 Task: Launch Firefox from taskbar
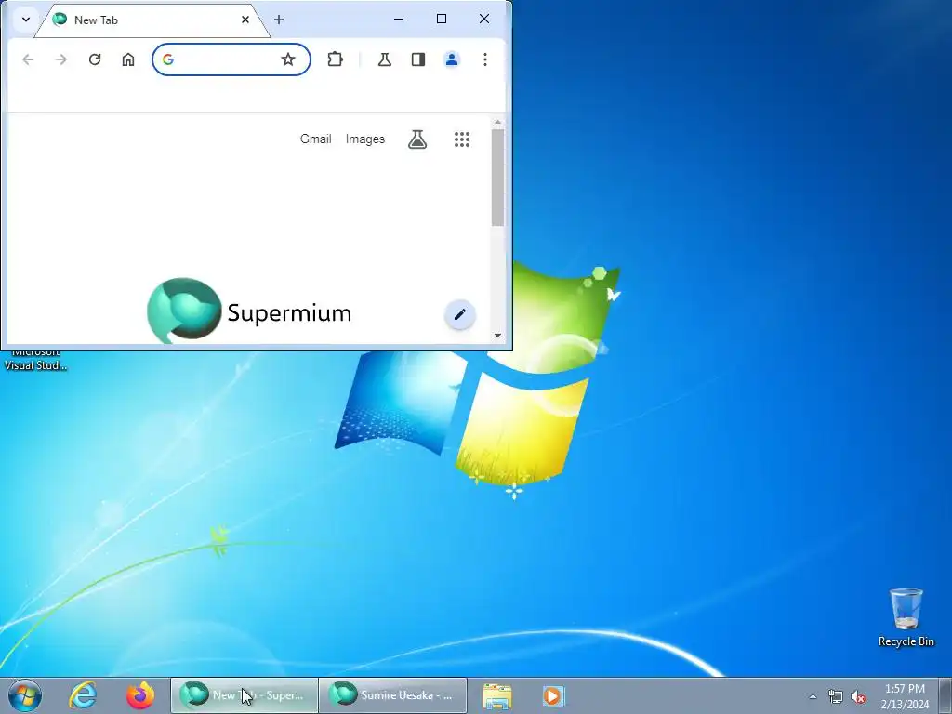[140, 695]
